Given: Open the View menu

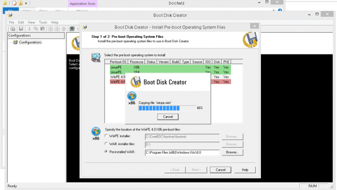Looking at the screenshot, I should click(31, 22).
